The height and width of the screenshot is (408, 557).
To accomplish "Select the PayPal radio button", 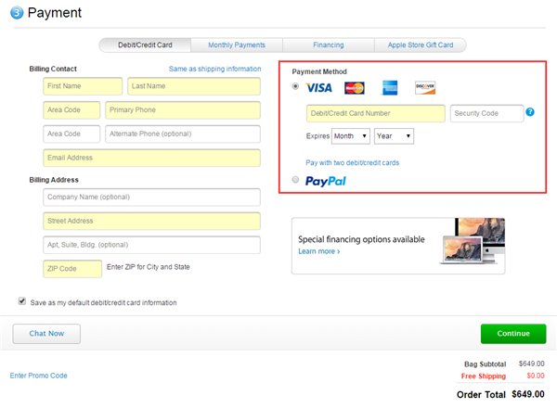I will click(x=296, y=180).
